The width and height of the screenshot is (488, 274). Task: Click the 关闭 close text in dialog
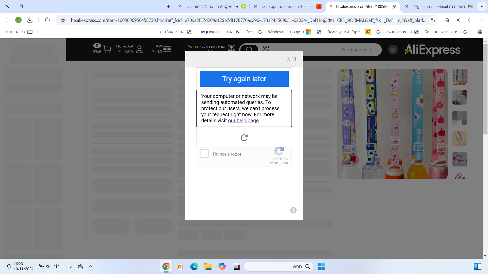pos(291,59)
